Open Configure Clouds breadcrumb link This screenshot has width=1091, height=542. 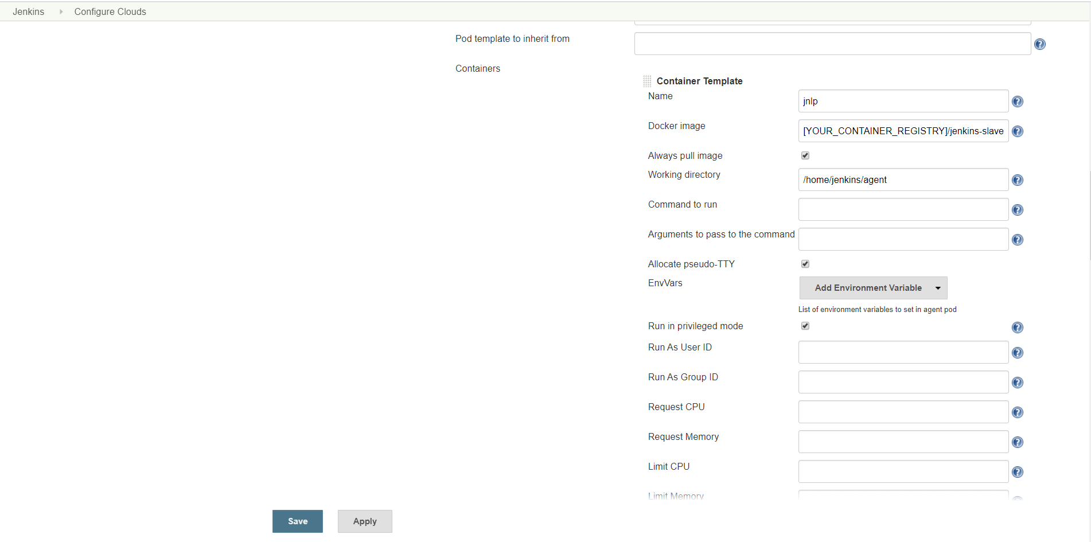pos(110,11)
